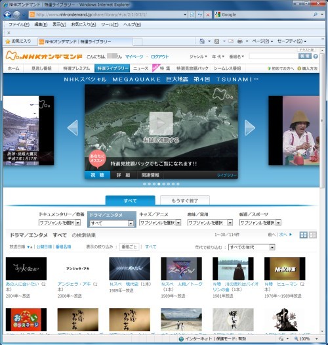Click the ログアウト link
The height and width of the screenshot is (345, 328).
pos(159,57)
